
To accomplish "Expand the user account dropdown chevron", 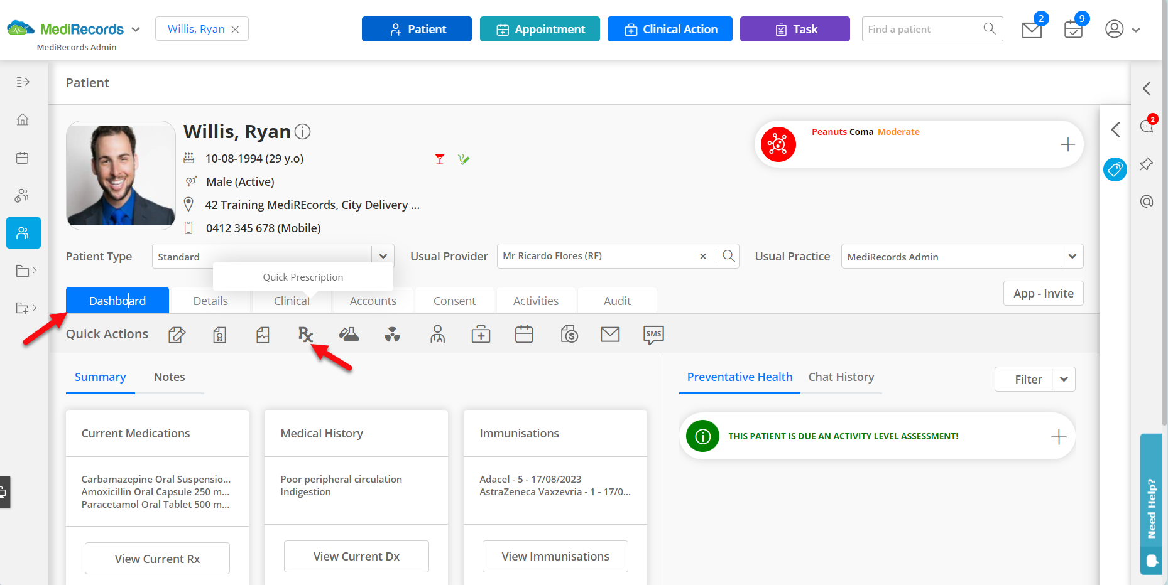I will click(x=1136, y=30).
